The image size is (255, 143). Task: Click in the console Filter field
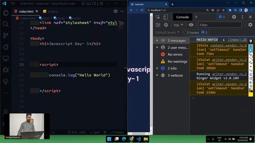tap(220, 25)
